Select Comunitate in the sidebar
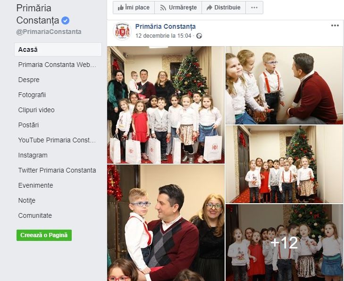The image size is (344, 281). pyautogui.click(x=35, y=215)
